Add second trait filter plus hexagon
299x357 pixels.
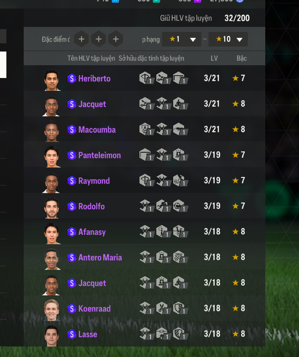(98, 39)
